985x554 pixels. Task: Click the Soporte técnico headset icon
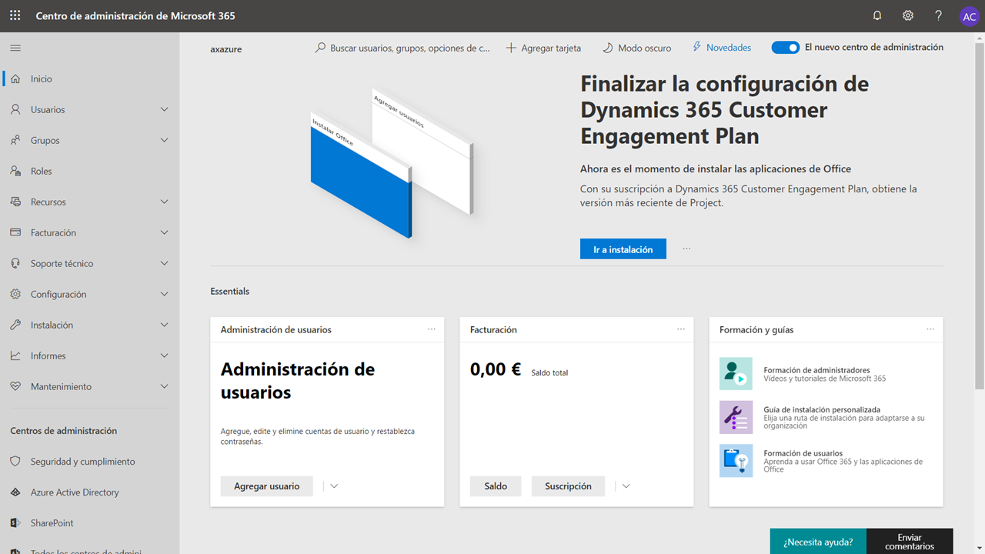click(15, 263)
